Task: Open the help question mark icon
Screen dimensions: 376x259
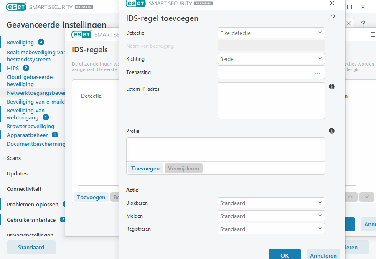Action: [x=333, y=18]
